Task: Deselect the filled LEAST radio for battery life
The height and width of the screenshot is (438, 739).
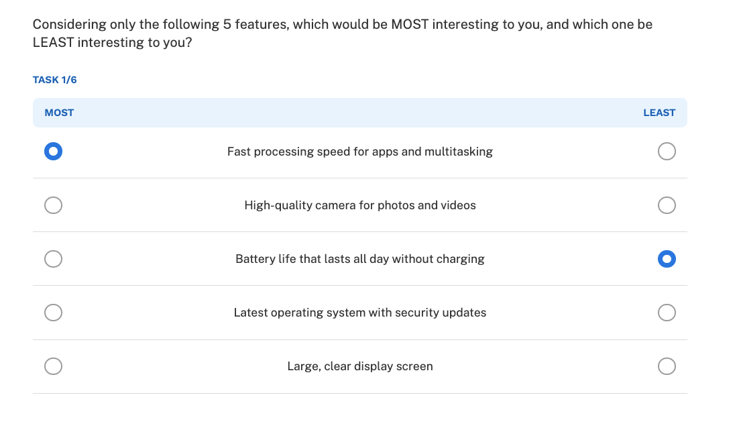Action: (667, 258)
